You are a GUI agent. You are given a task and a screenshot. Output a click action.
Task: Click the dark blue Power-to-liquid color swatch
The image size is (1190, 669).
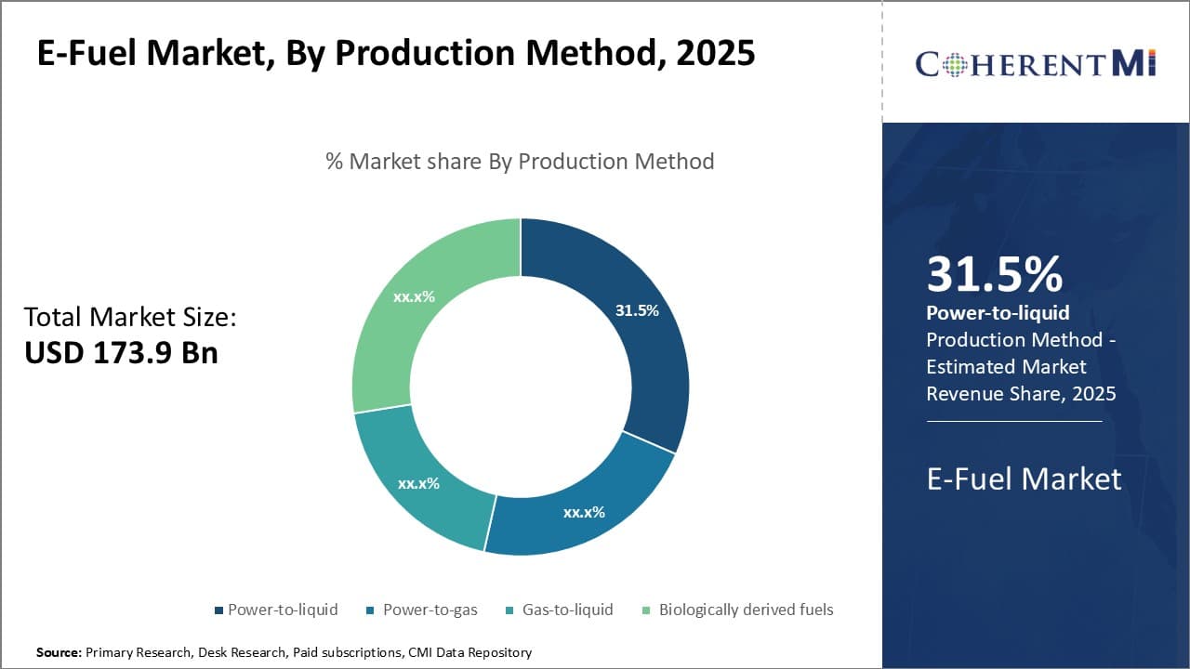click(x=218, y=610)
